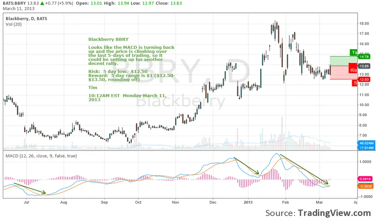Click the 1.0000 MACD axis label
This screenshot has width=376, height=222.
[365, 162]
